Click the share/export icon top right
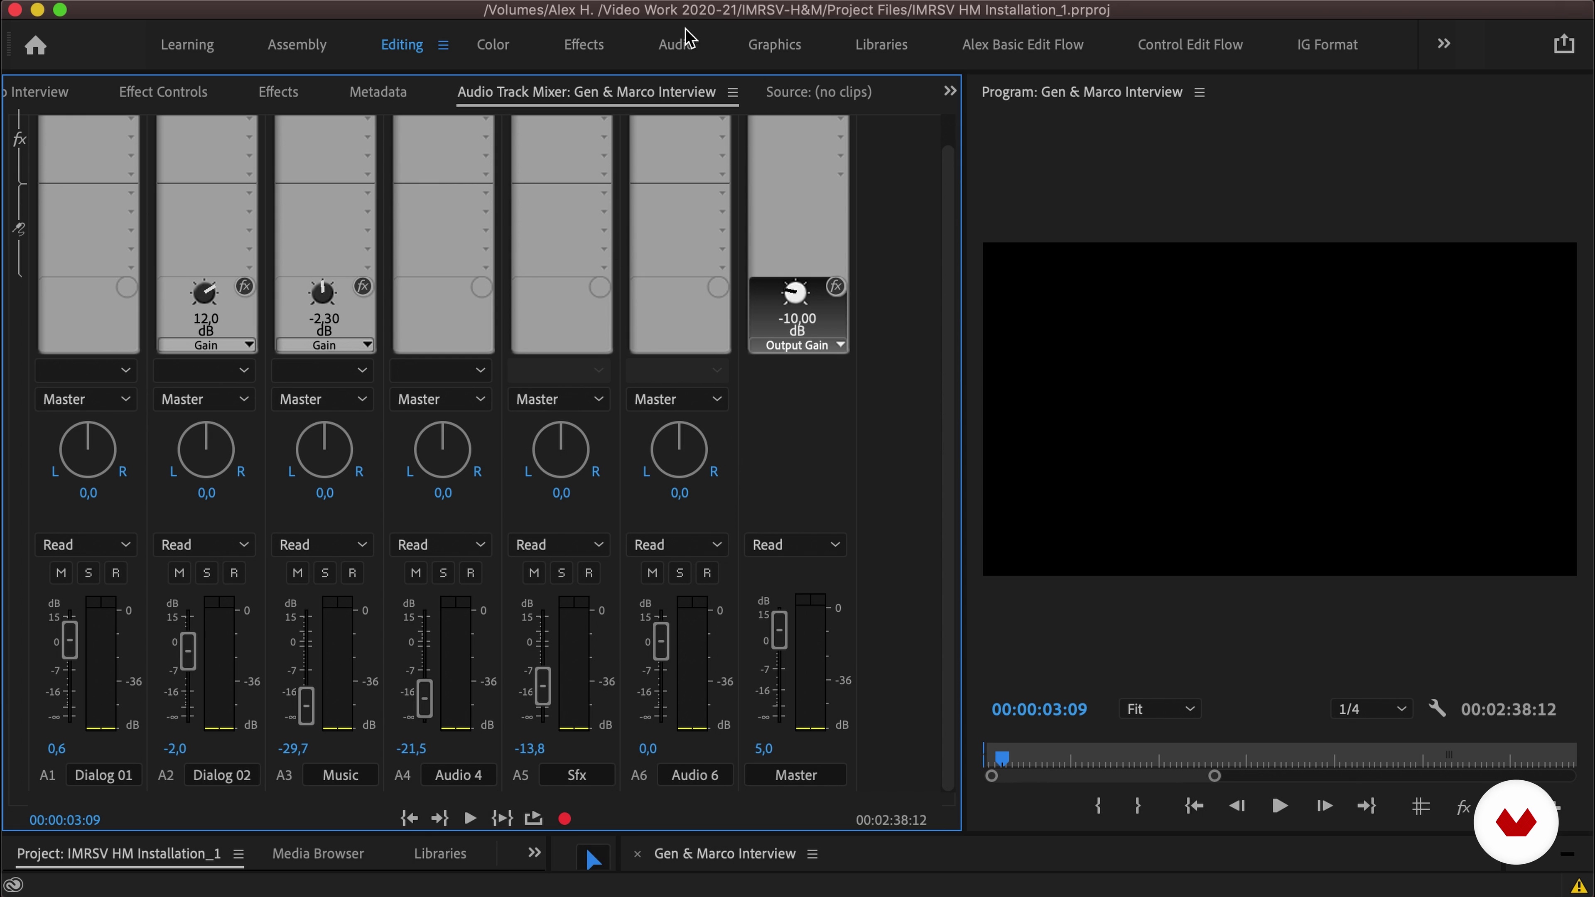Viewport: 1595px width, 897px height. tap(1564, 44)
